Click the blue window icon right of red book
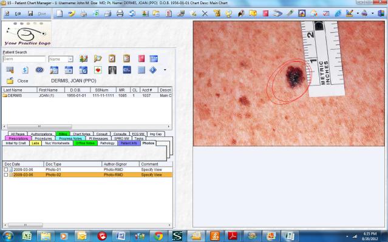This screenshot has width=388, height=242. pyautogui.click(x=154, y=59)
